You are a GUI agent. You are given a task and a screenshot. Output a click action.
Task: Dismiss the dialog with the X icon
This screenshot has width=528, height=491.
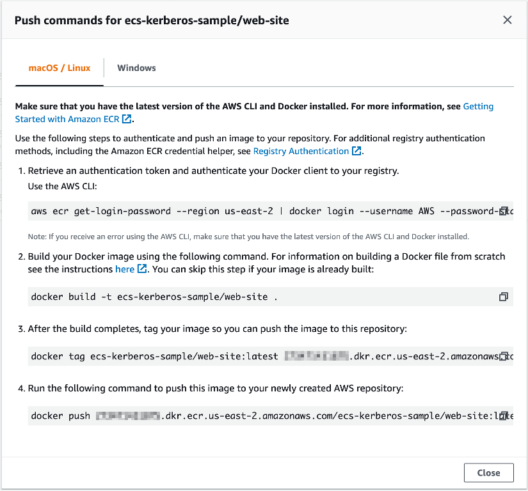[x=508, y=20]
